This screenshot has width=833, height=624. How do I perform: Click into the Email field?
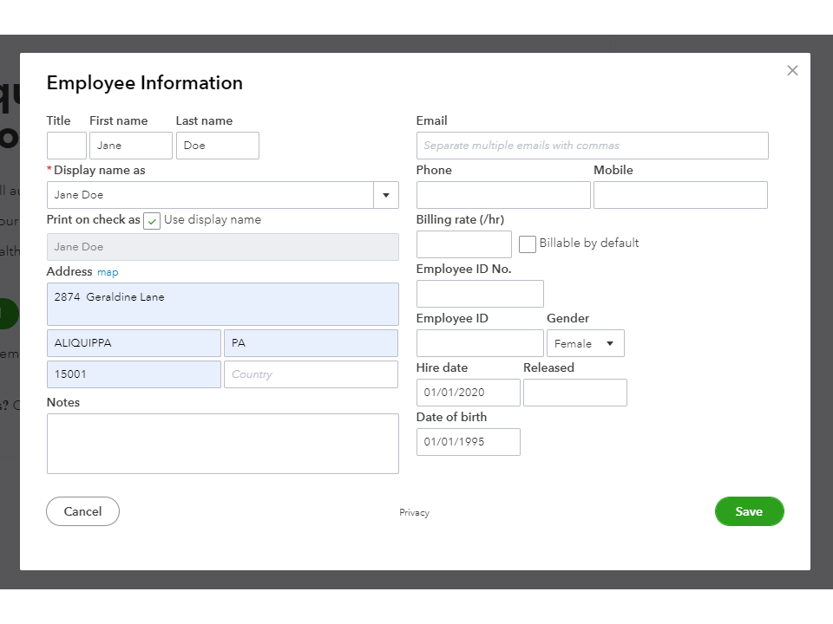(x=592, y=146)
